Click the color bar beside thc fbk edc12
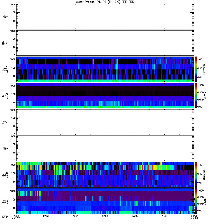Screen dimensions: 210x224 [x=196, y=175]
